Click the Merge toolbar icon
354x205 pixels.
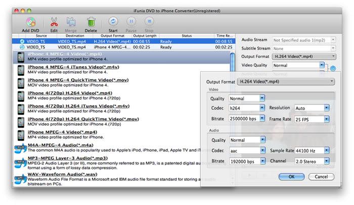(71, 22)
